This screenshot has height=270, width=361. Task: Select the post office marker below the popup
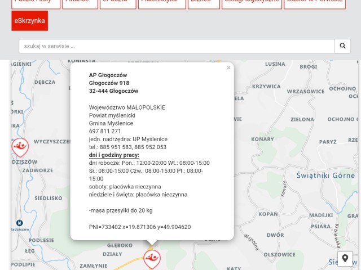(x=152, y=259)
